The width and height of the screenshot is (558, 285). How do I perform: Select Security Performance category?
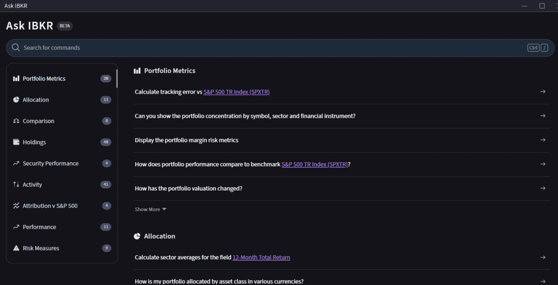click(x=50, y=163)
